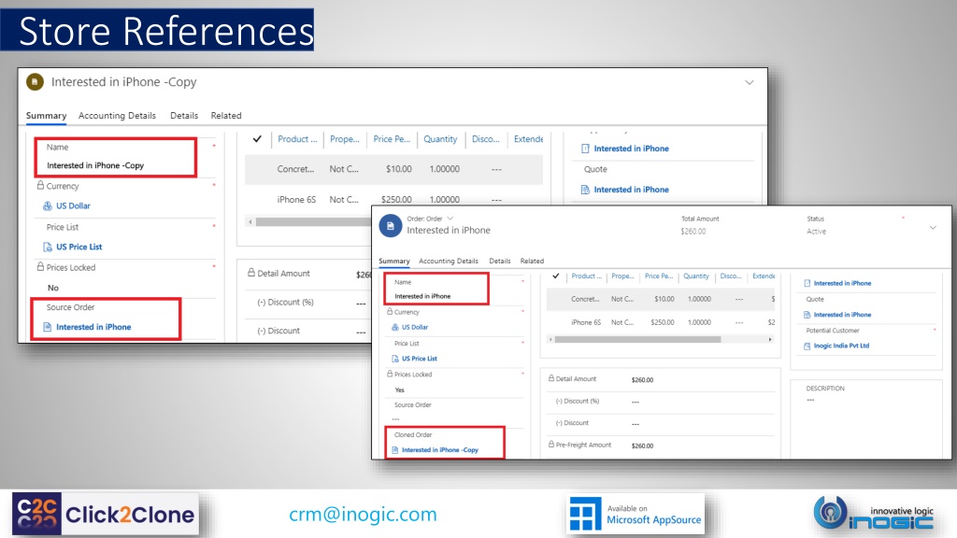Click opportunity icon beside first 'Interested in iPhone' link, back window
The image size is (957, 538).
click(x=585, y=149)
